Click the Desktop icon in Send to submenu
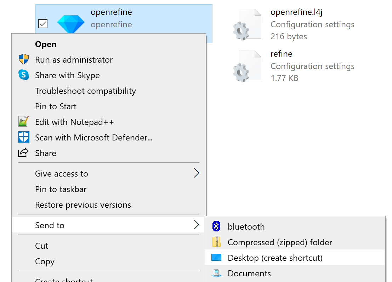Image resolution: width=392 pixels, height=282 pixels. coord(216,258)
